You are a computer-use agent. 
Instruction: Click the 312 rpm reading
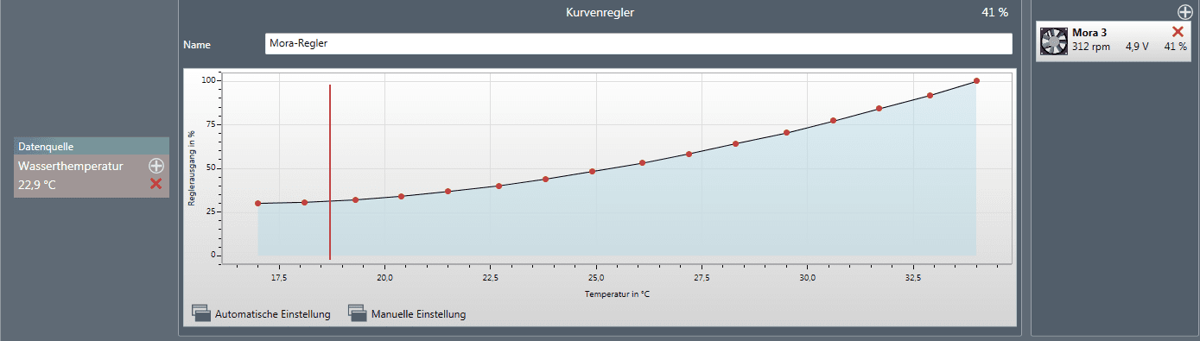[x=1090, y=47]
